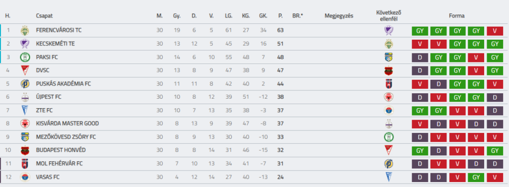Click next-opponent crest in Ferencvárosi TC row

[389, 30]
